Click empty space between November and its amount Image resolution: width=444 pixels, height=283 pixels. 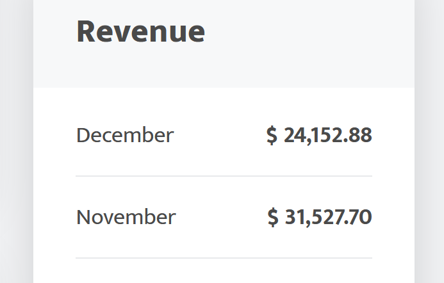tap(221, 217)
